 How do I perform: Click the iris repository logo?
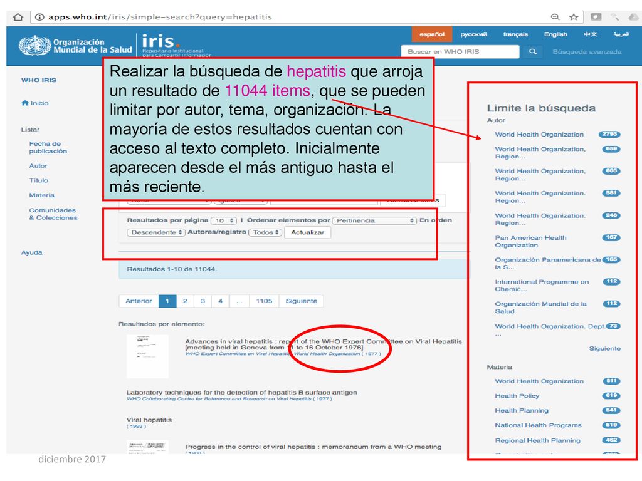point(176,45)
